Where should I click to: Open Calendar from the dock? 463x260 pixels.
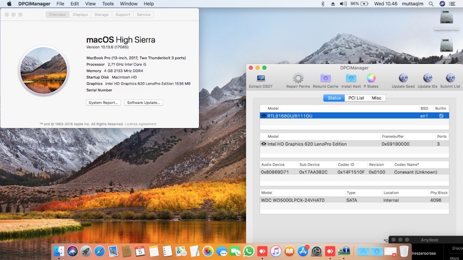tap(140, 251)
